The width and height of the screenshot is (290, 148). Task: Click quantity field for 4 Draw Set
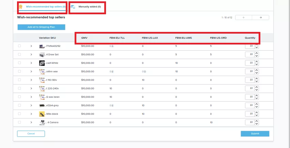250,54
